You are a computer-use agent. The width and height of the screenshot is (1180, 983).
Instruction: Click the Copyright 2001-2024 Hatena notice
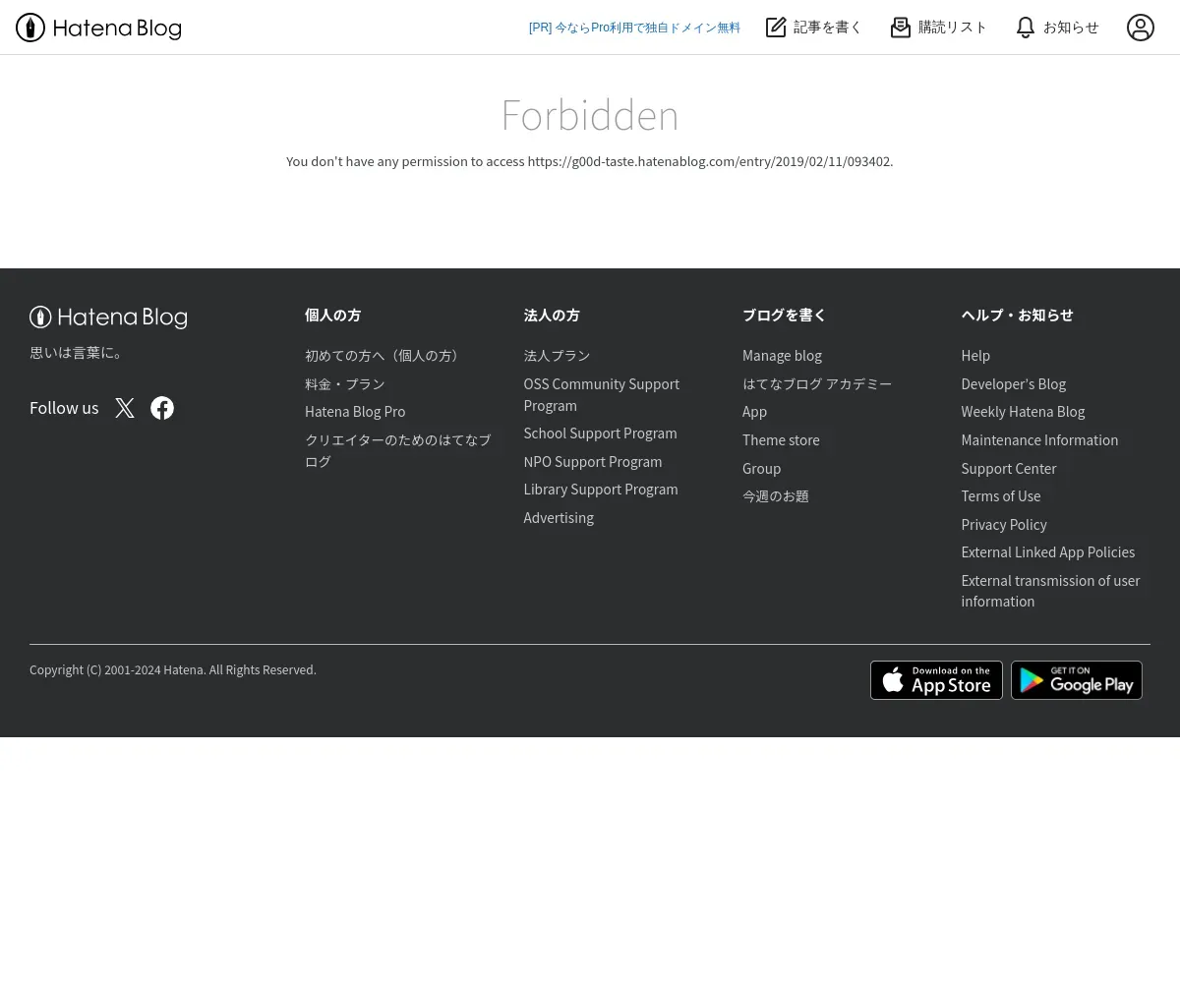pos(173,670)
